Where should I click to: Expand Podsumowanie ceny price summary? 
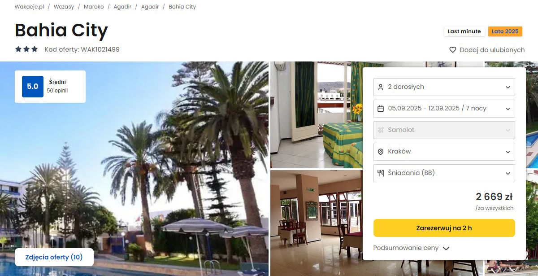[x=411, y=248]
